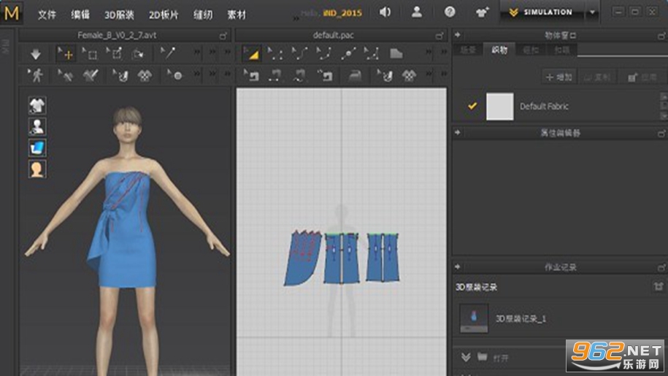Choose the edit curvature tool in 2D toolbar
The width and height of the screenshot is (668, 376).
click(299, 53)
